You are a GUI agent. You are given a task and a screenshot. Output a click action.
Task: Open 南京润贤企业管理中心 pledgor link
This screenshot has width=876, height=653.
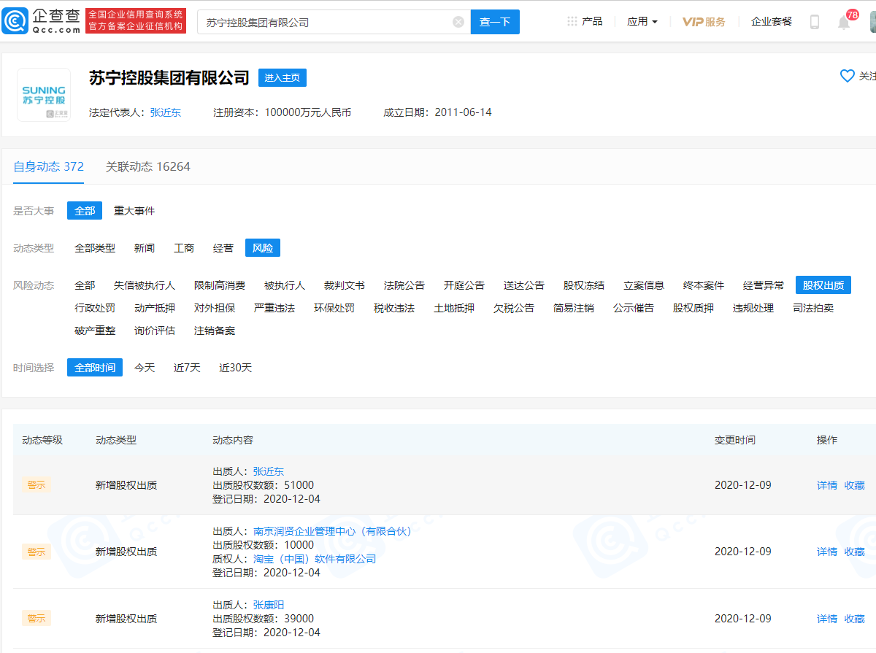[x=333, y=531]
